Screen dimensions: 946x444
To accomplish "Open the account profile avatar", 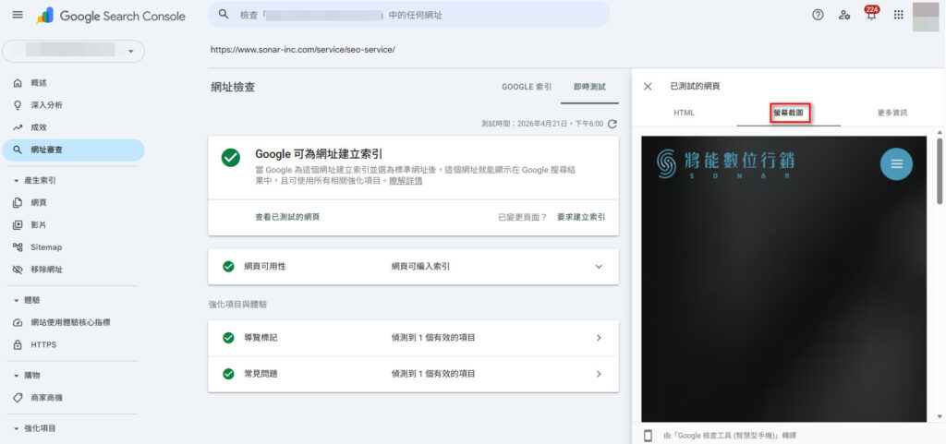I will tap(926, 17).
